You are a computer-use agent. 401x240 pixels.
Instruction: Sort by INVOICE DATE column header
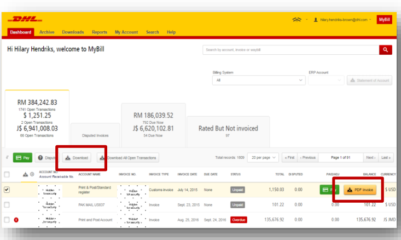(x=187, y=174)
